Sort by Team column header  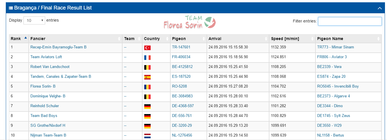coord(132,39)
